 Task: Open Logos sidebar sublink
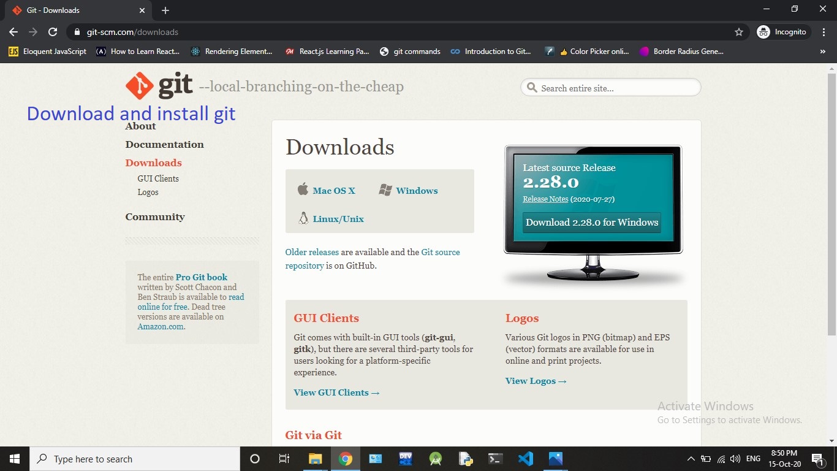[148, 192]
